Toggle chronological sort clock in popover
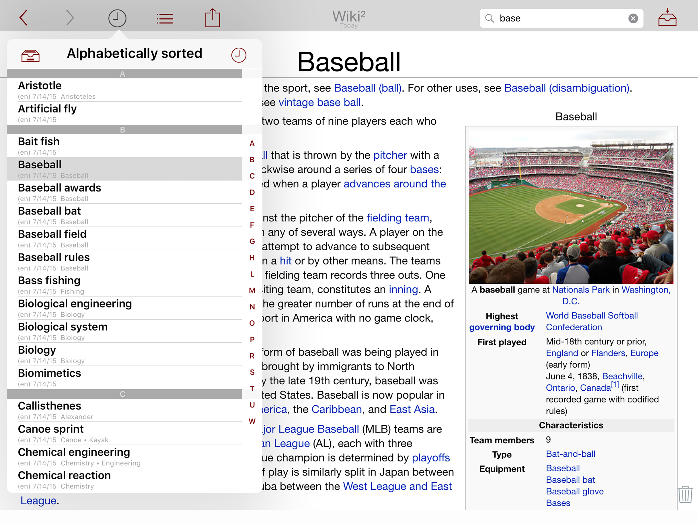Viewport: 698px width, 523px height. point(239,55)
